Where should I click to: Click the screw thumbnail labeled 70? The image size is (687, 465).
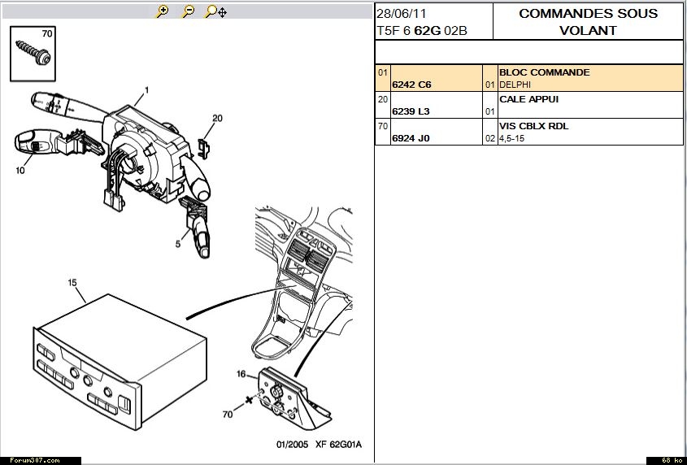tap(33, 54)
